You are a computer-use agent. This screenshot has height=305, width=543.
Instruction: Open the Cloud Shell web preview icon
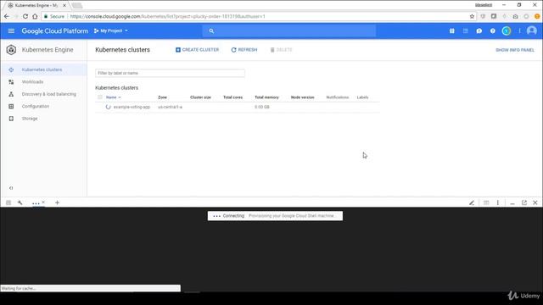pos(486,202)
